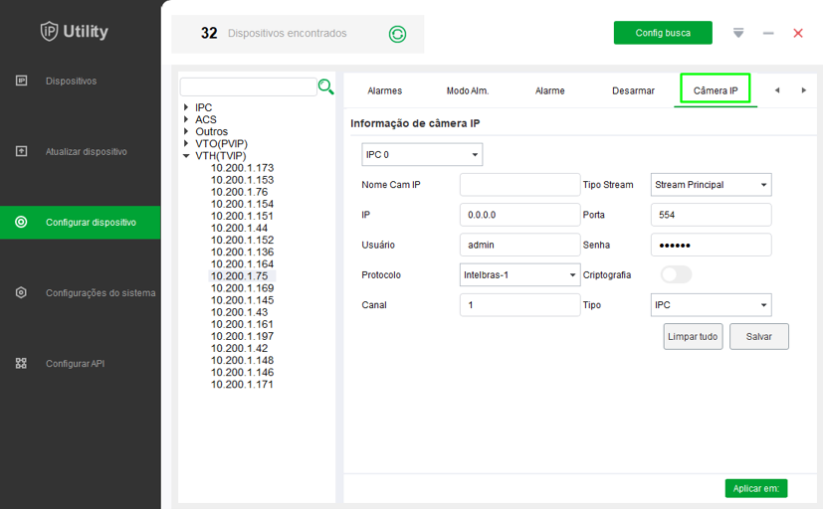Click the device search input field

pos(248,87)
